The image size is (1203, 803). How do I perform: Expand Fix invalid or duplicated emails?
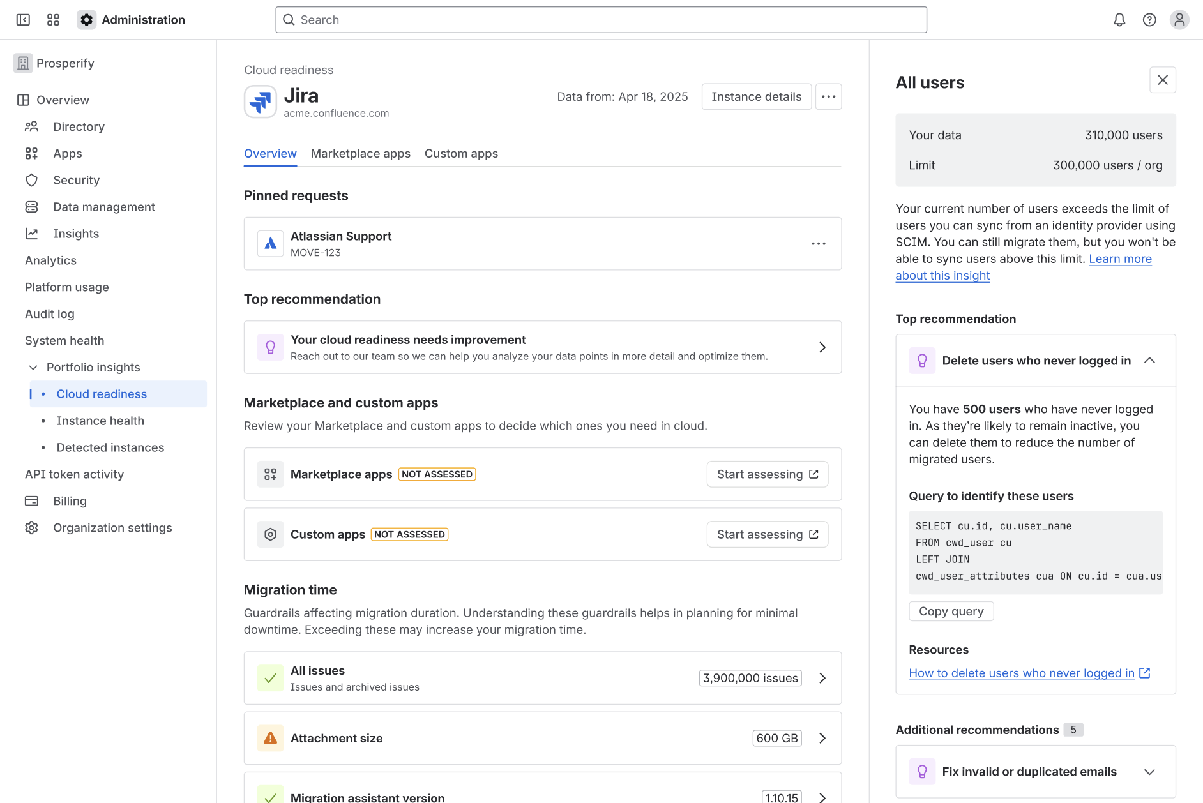click(x=1150, y=771)
